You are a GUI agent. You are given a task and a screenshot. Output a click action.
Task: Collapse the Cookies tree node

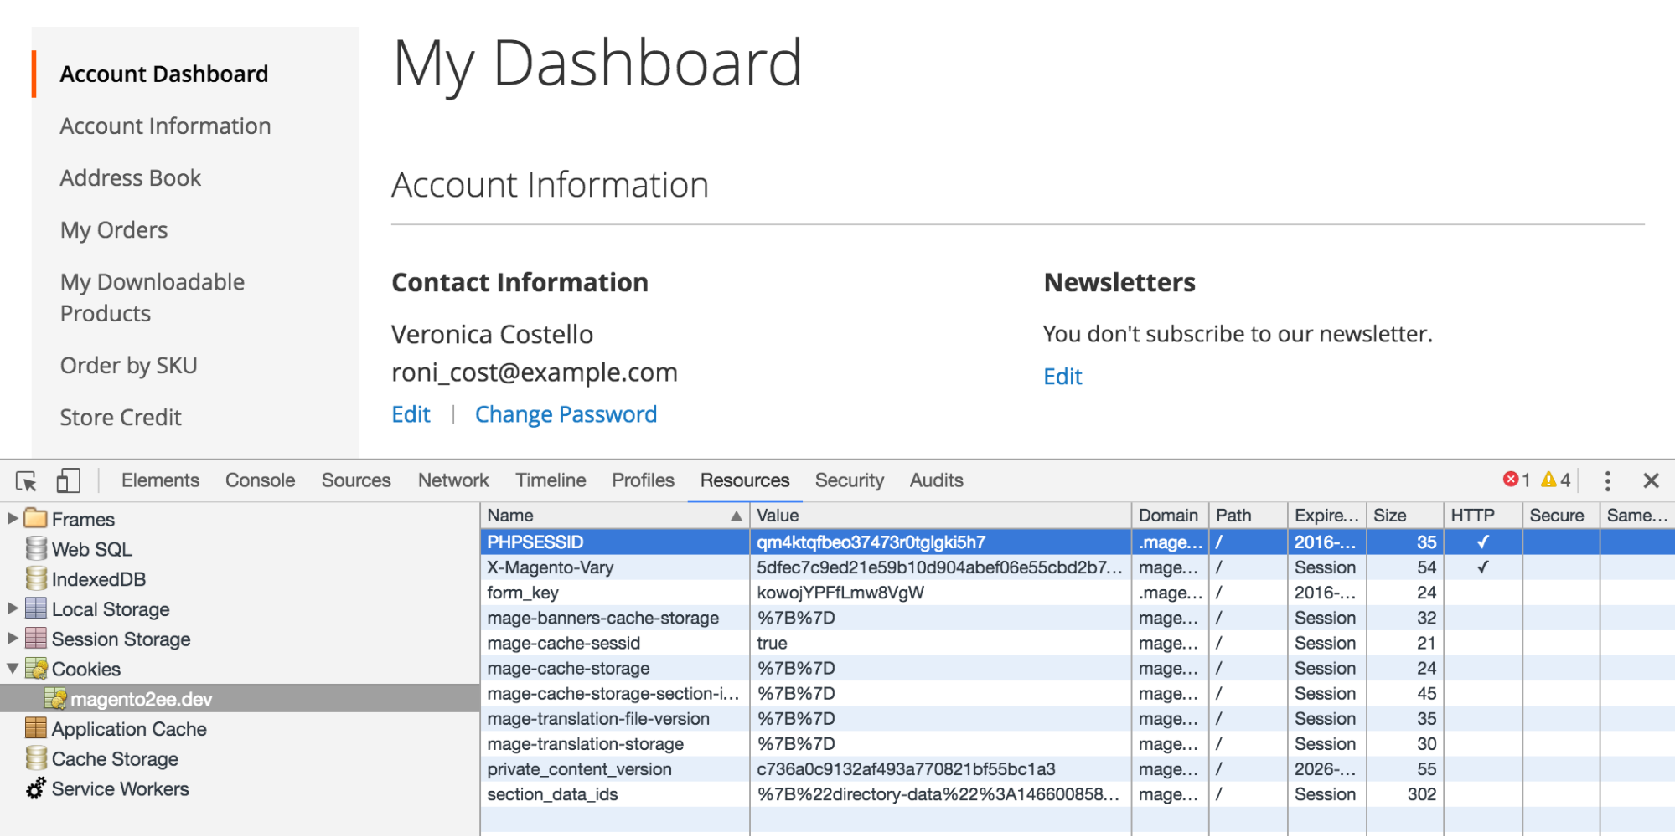(x=13, y=669)
